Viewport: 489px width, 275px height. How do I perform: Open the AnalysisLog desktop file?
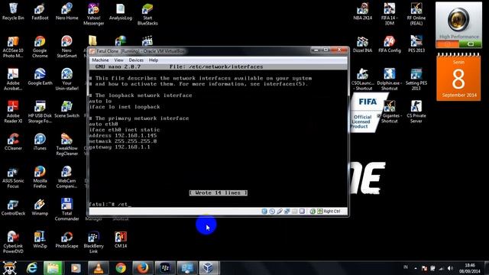pos(121,11)
